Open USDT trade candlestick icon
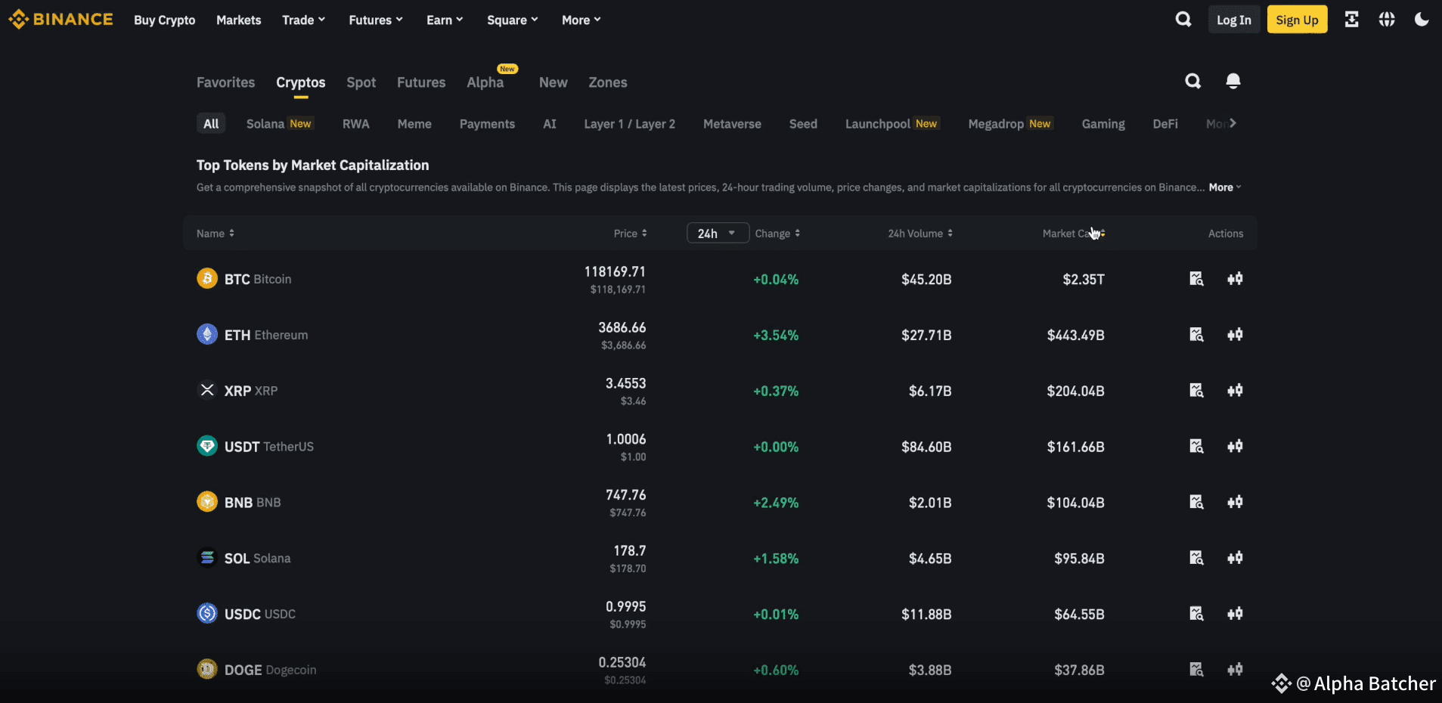The width and height of the screenshot is (1442, 703). [1235, 447]
